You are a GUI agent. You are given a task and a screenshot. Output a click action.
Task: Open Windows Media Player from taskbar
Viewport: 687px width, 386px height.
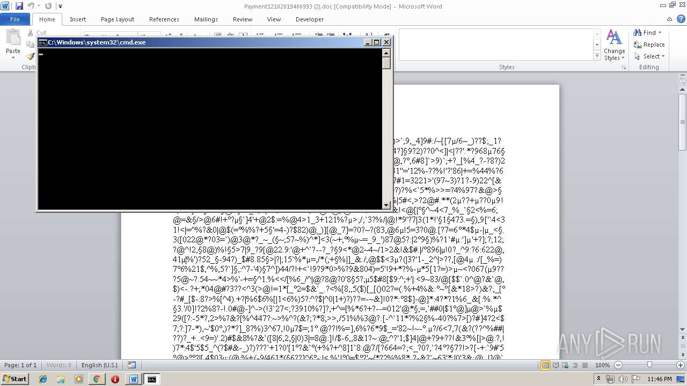(79, 379)
